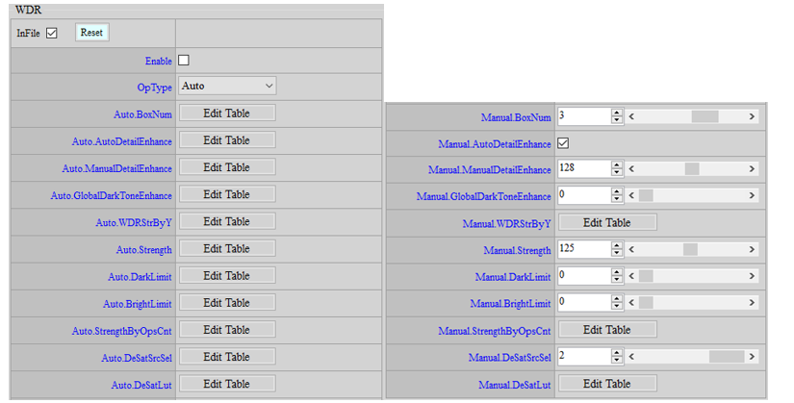Open Edit Table for Manual.StrengthByOpsCnt
The width and height of the screenshot is (794, 403).
(x=606, y=330)
